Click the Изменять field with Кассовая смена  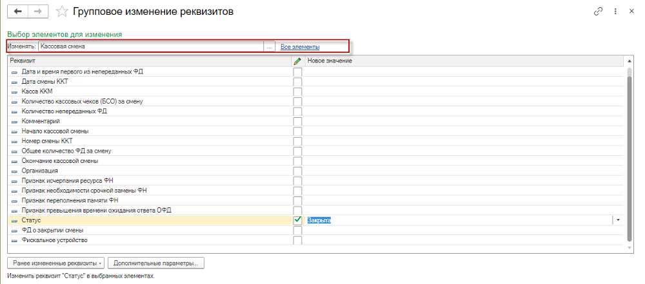click(151, 46)
